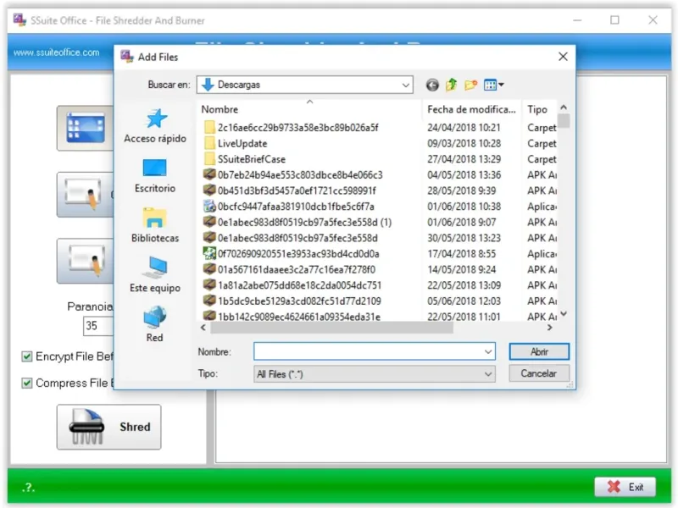
Task: Click date 04/05/2018 13:36
Action: (464, 175)
